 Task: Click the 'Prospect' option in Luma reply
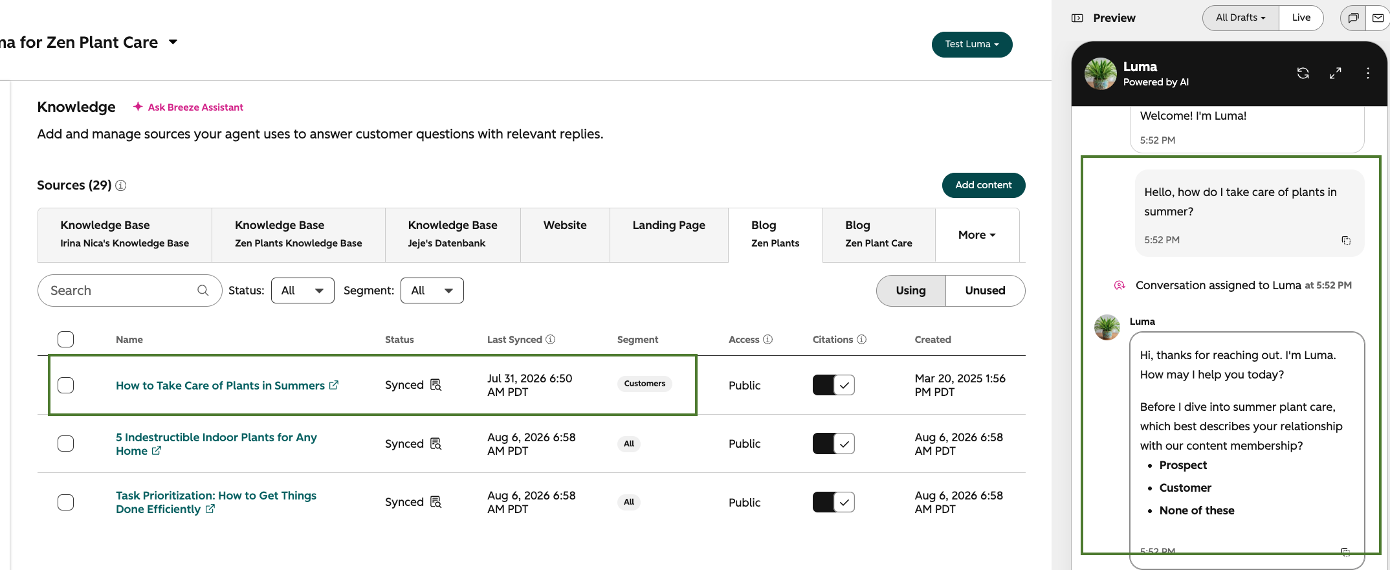coord(1183,465)
